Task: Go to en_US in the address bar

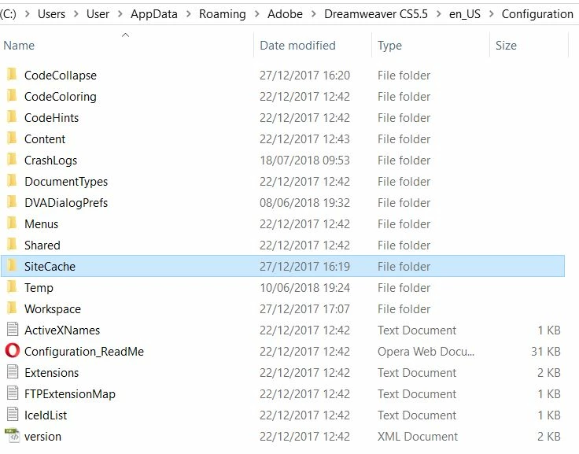Action: tap(465, 14)
